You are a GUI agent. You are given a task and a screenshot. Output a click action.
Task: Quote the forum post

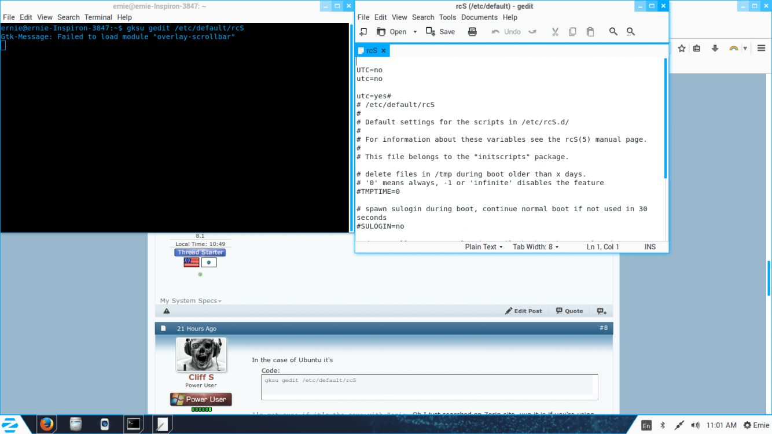[569, 311]
